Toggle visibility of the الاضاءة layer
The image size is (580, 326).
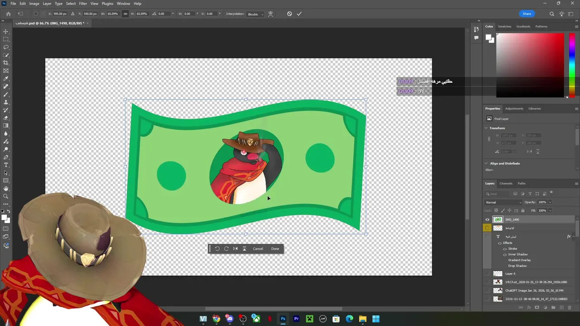487,228
